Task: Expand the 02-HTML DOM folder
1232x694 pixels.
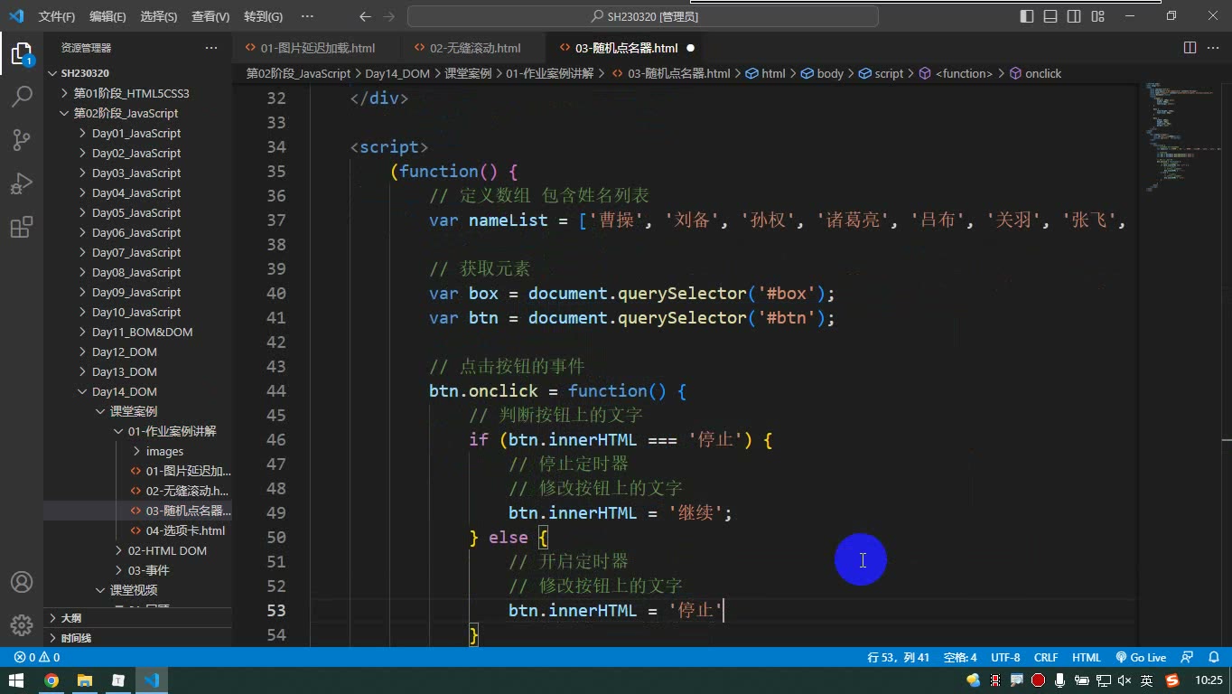Action: click(x=137, y=550)
